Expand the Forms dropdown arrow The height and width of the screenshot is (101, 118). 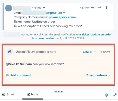(44, 8)
